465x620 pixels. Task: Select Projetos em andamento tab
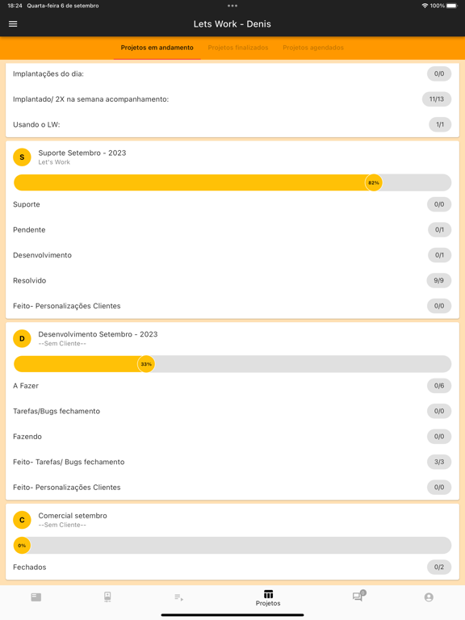157,48
